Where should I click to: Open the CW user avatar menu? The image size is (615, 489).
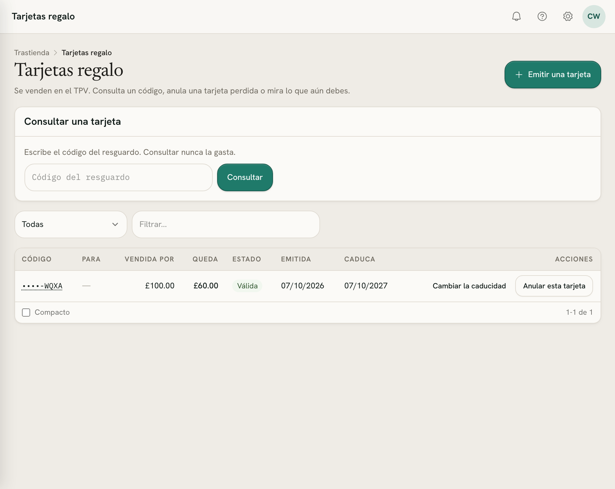pos(594,16)
